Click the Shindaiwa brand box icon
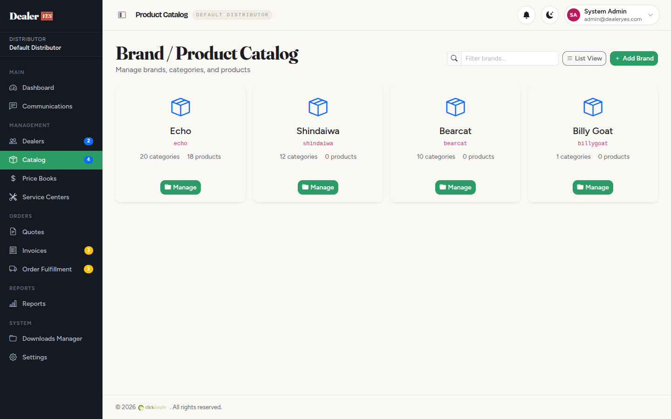 tap(318, 107)
